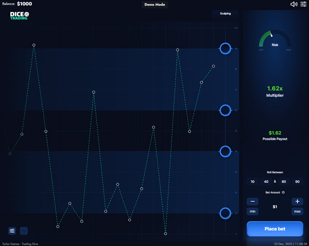Click the Roll Between 90 value box
This screenshot has height=246, width=309.
coord(297,181)
